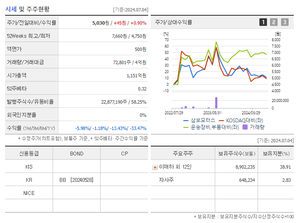This screenshot has height=223, width=298.
Task: Click the purple 거래량 legend square
Action: pos(245,127)
